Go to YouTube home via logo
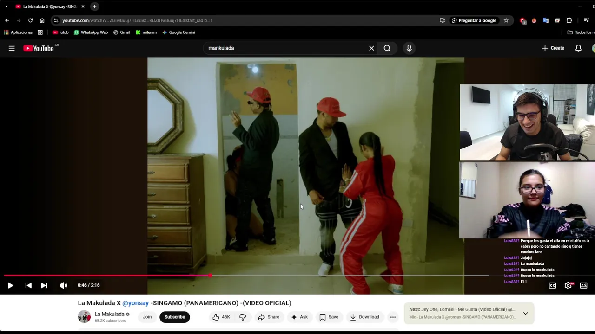Screen dimensions: 595x334 click(39, 48)
